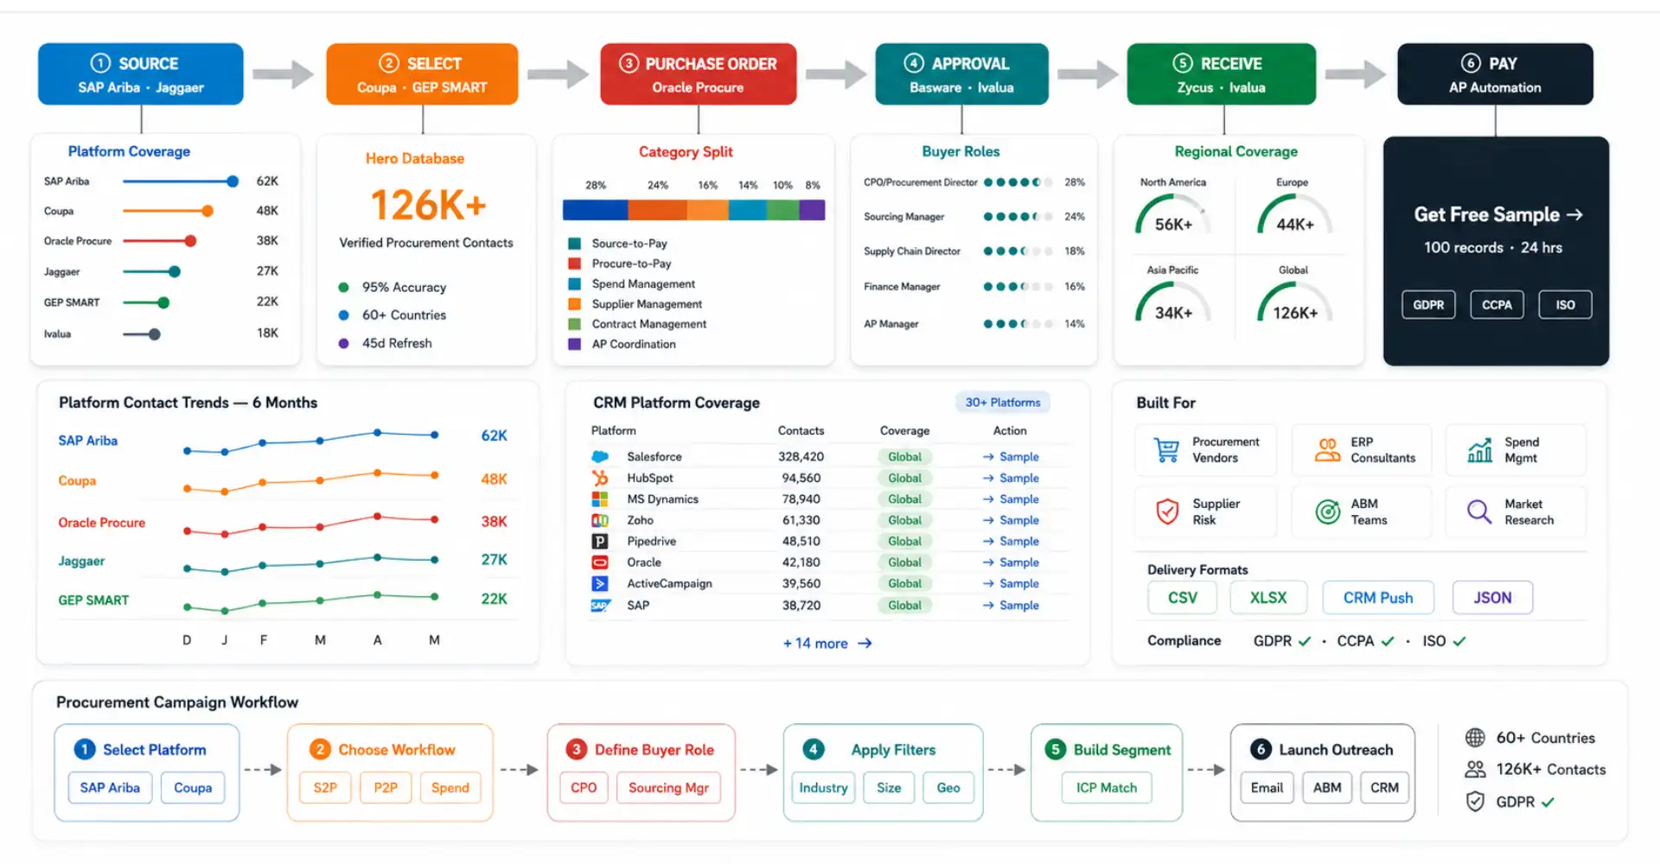
Task: Select the Sourcing Mgr chip
Action: pyautogui.click(x=668, y=788)
